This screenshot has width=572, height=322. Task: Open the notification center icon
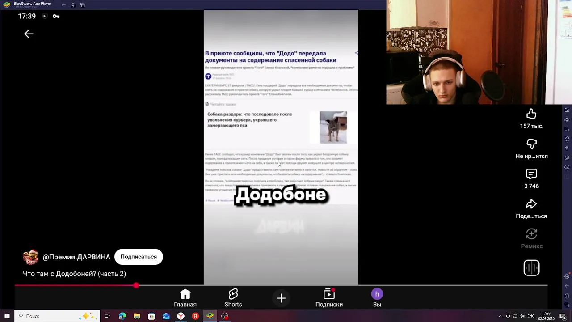click(x=563, y=316)
